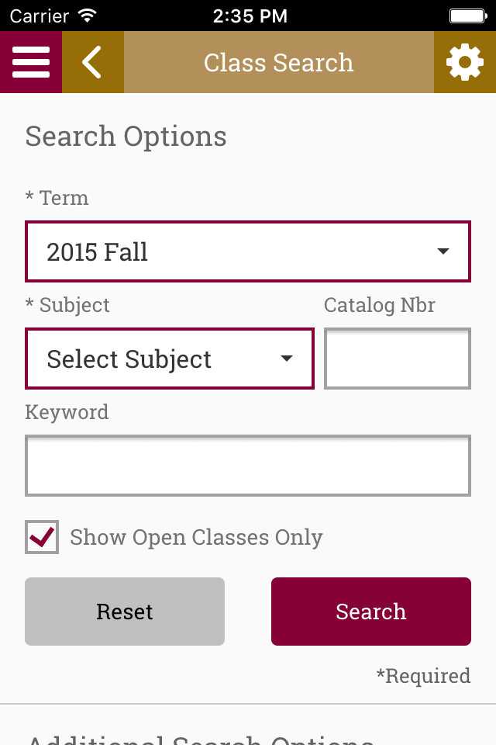Screen dimensions: 496x745
Task: Tap the Carrier text in status bar
Action: (39, 16)
